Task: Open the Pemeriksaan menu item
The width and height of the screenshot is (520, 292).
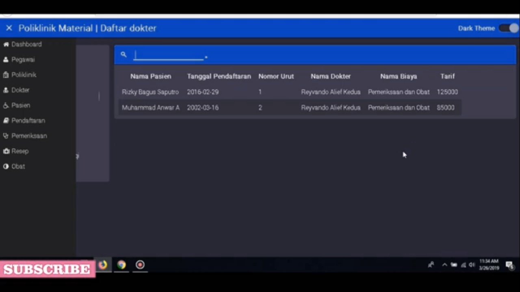Action: click(29, 136)
